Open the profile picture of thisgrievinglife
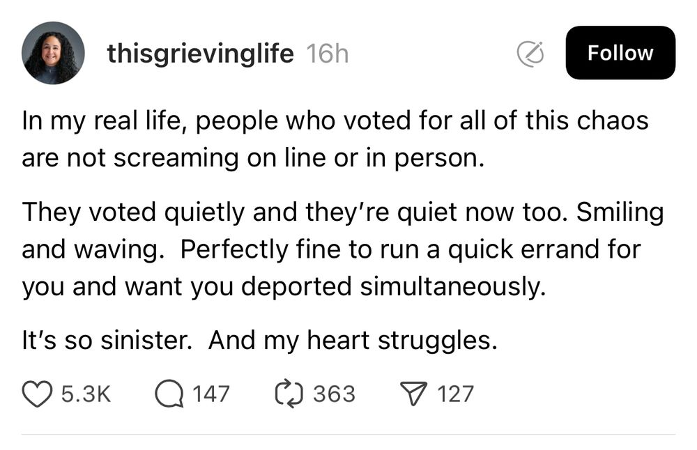This screenshot has width=697, height=450. coord(53,53)
